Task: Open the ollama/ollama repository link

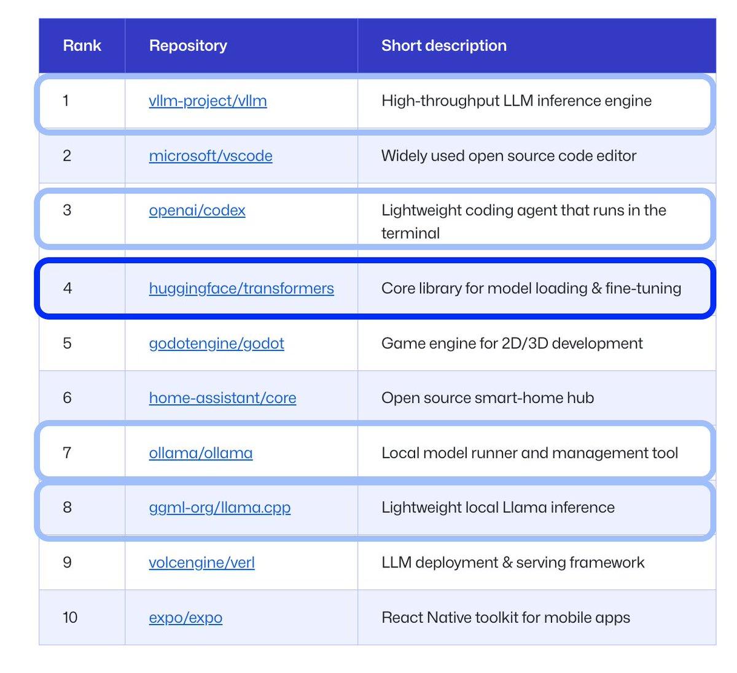Action: (201, 453)
